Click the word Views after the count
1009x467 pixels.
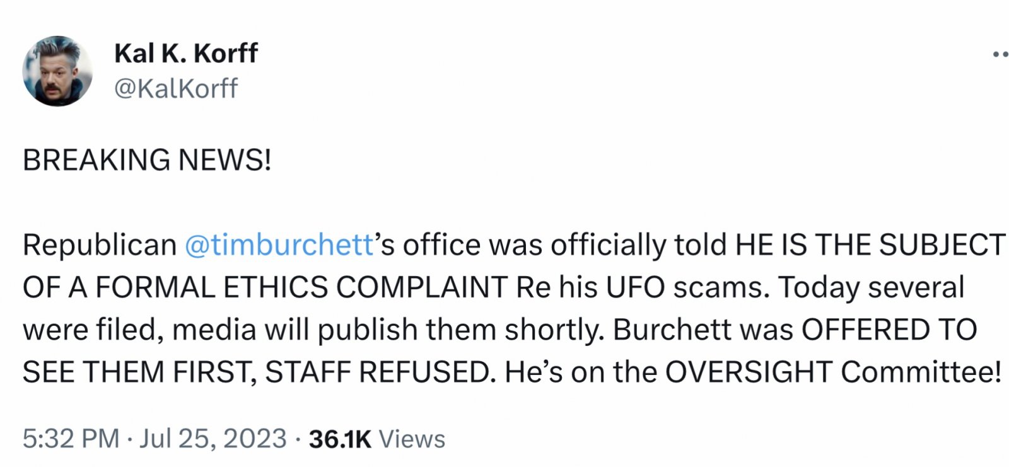(x=412, y=439)
